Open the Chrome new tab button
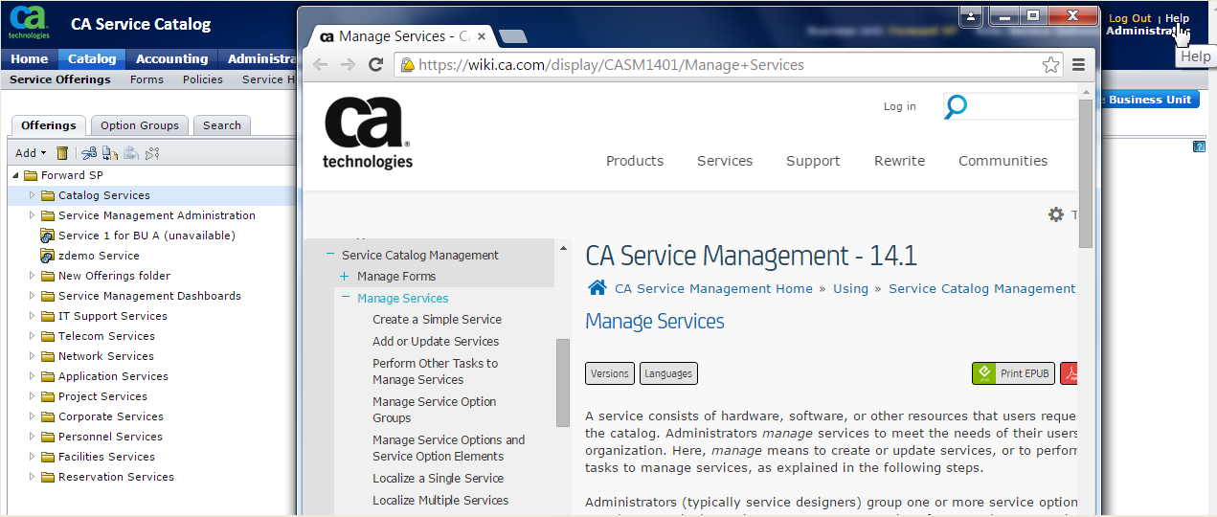 point(513,36)
